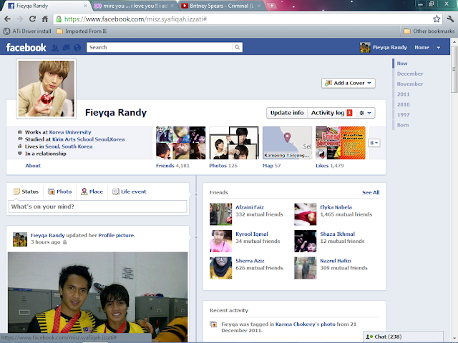The height and width of the screenshot is (343, 458).
Task: Open the Imported From IE bookmarks folder
Action: [82, 31]
